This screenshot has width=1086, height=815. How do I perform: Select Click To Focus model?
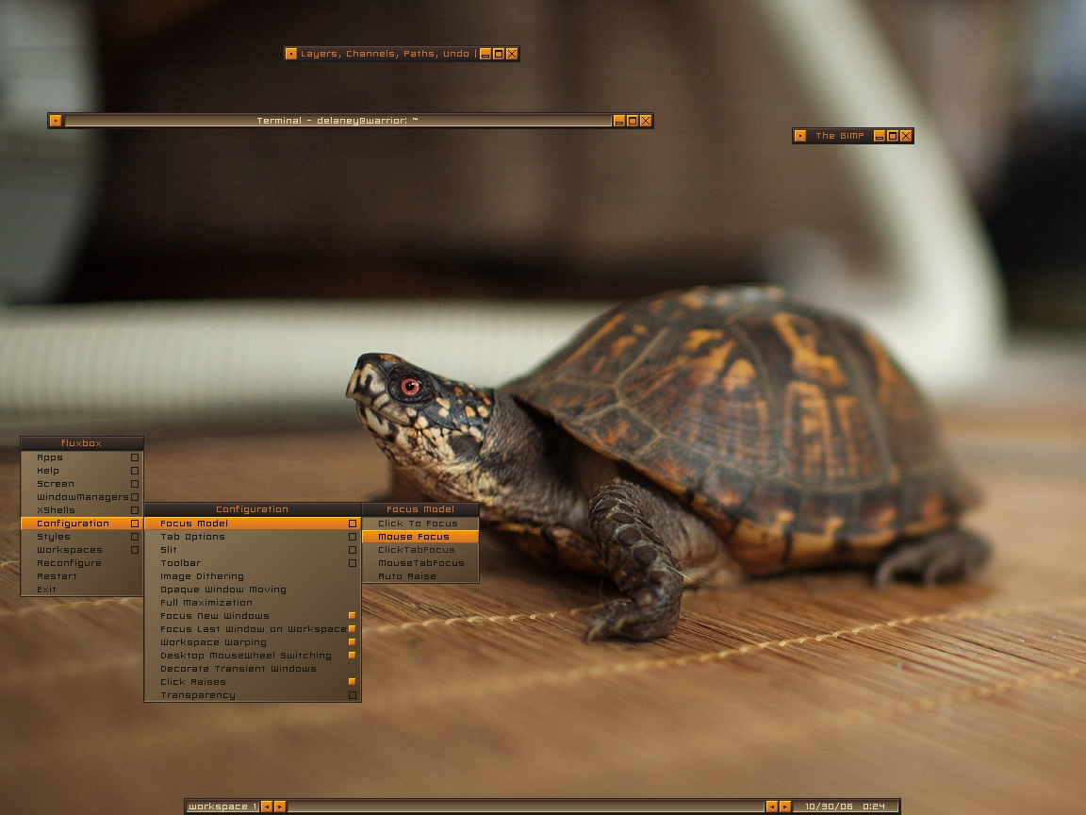420,524
